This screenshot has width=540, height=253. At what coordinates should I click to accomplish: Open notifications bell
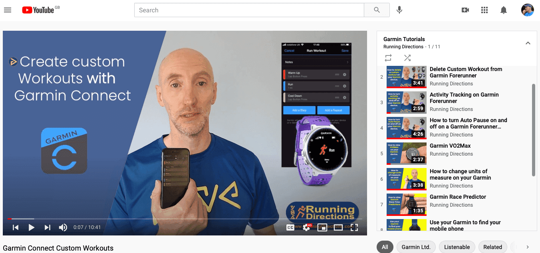[504, 10]
